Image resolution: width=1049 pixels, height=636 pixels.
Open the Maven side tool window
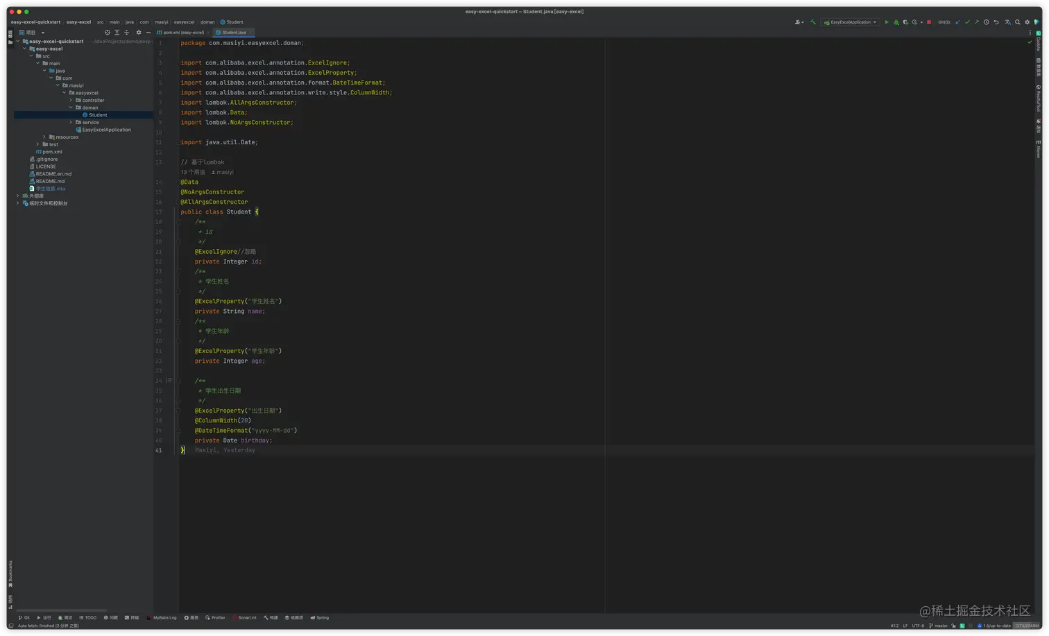coord(1039,148)
